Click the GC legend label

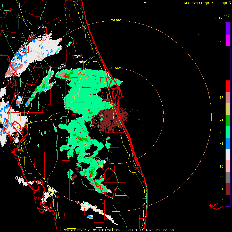[221, 178]
